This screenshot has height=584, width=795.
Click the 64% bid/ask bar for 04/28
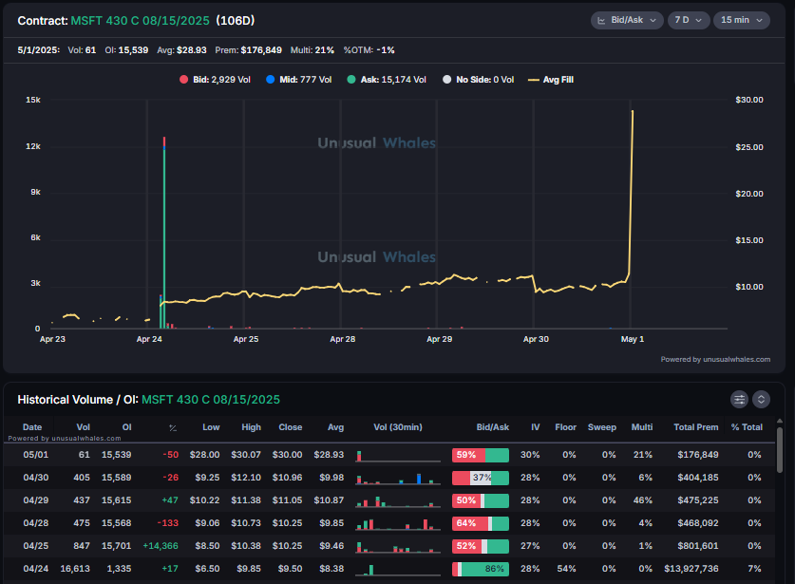pos(481,523)
